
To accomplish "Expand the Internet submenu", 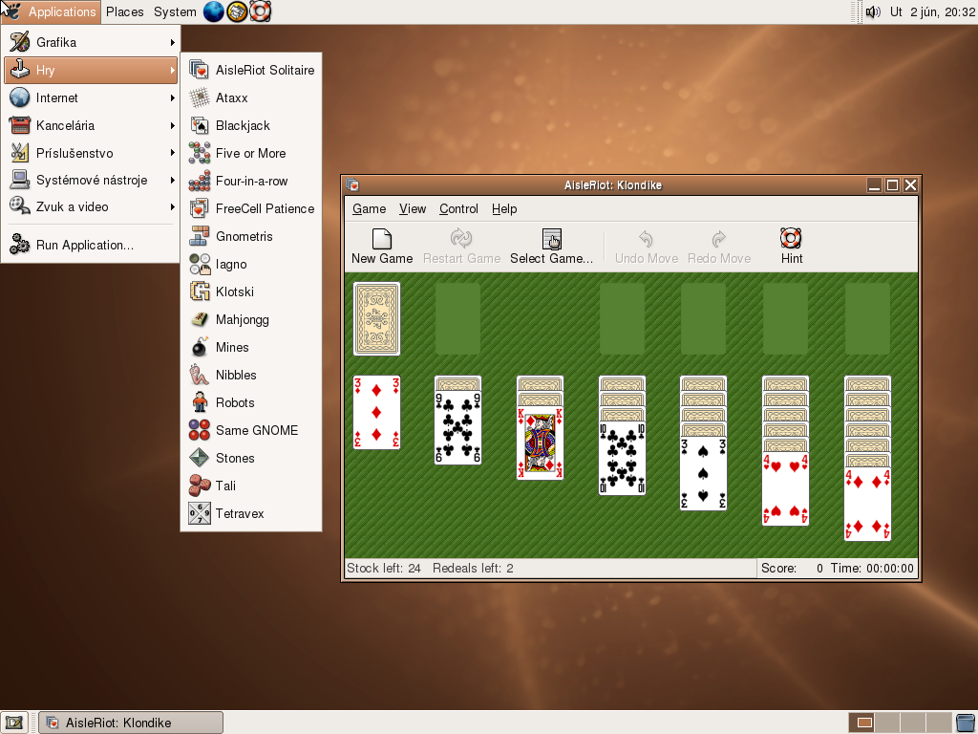I will (x=91, y=98).
